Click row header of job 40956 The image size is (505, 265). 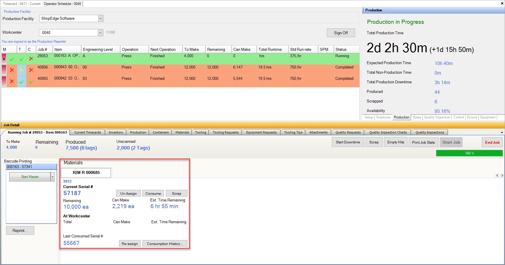tap(4, 70)
